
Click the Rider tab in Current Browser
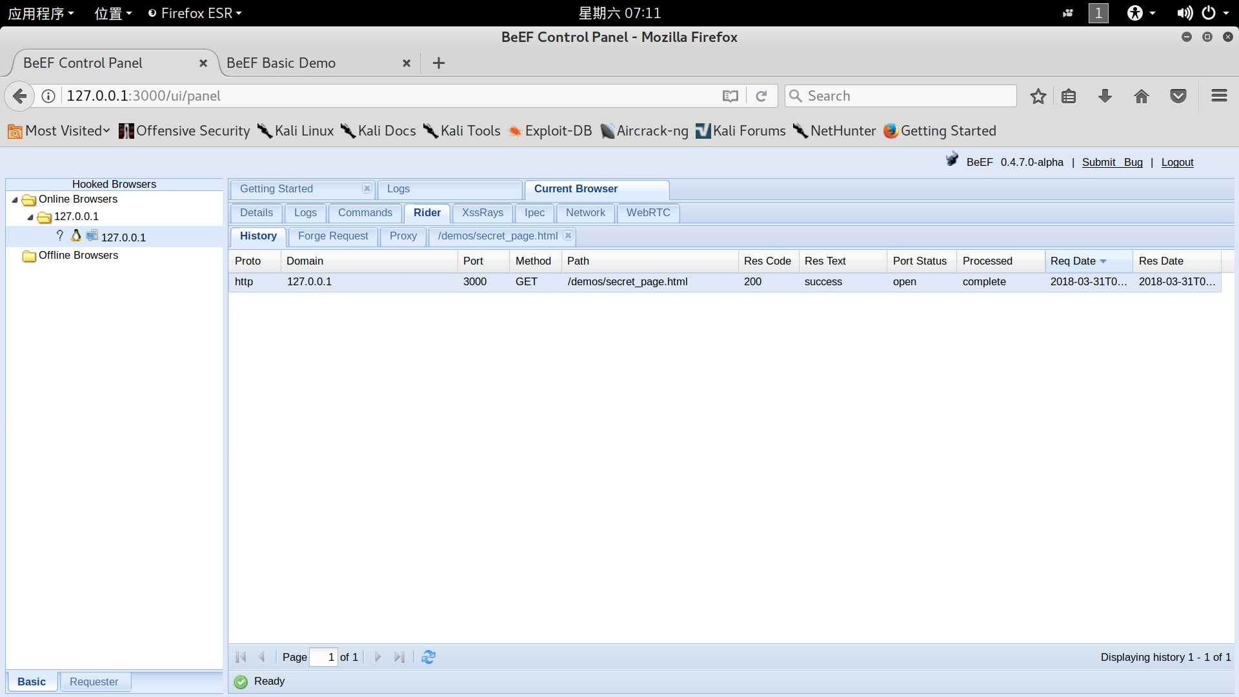(427, 212)
